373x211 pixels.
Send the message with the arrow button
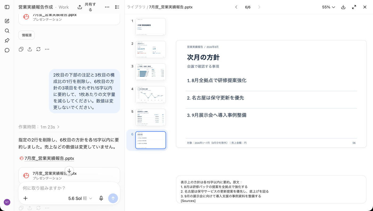pyautogui.click(x=113, y=198)
